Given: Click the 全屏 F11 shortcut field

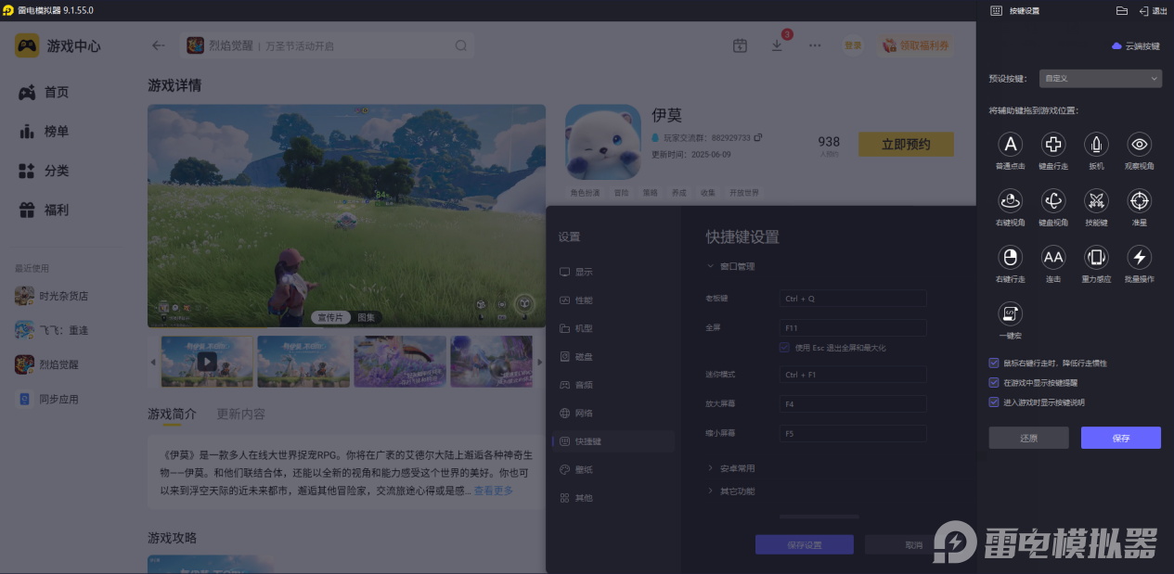Looking at the screenshot, I should [x=853, y=327].
